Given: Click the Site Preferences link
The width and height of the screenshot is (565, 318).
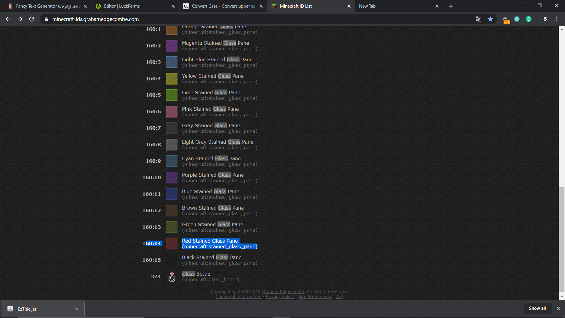Looking at the screenshot, I should pyautogui.click(x=315, y=297).
